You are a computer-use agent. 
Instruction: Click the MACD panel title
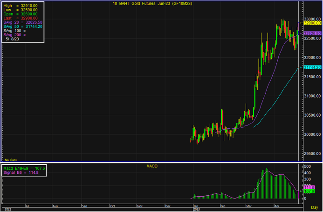[153, 165]
